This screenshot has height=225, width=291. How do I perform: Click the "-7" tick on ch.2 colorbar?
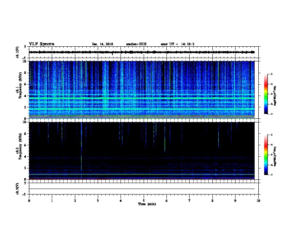(x=271, y=175)
